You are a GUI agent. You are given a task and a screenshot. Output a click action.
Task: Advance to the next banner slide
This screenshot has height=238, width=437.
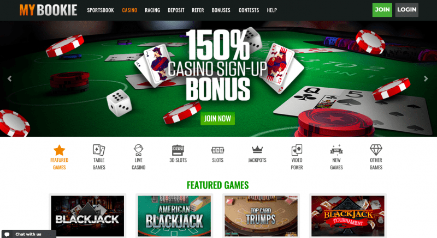[426, 78]
